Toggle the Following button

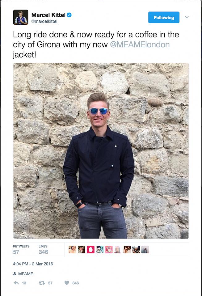click(164, 17)
